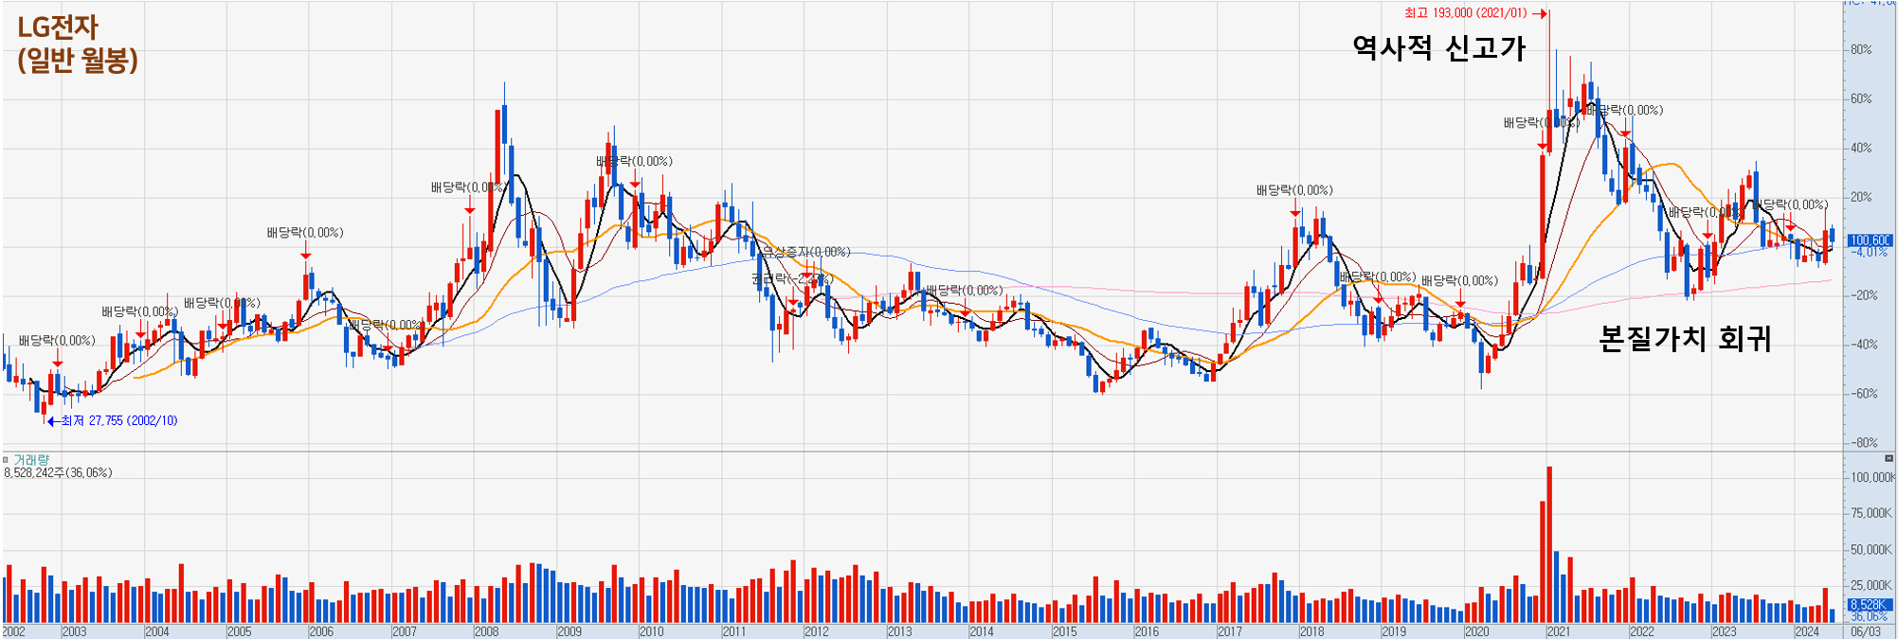Click the 역사적 신고가 annotation
Viewport: 1898px width, 639px height.
[x=1439, y=47]
